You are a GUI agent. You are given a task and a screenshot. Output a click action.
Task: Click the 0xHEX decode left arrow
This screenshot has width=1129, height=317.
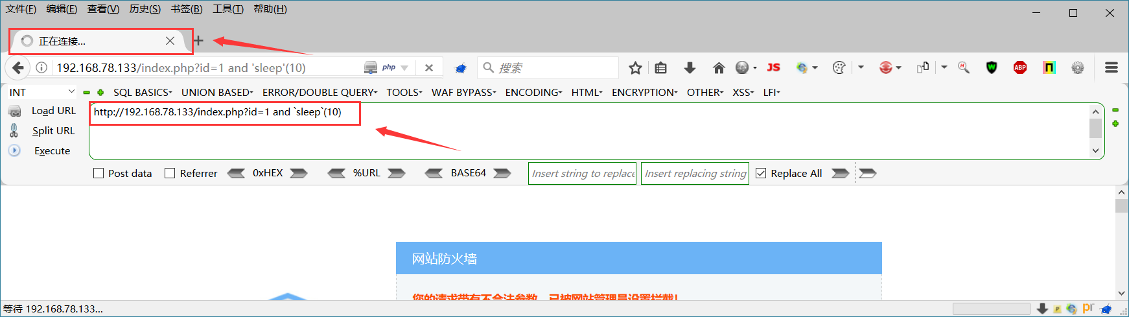(236, 173)
